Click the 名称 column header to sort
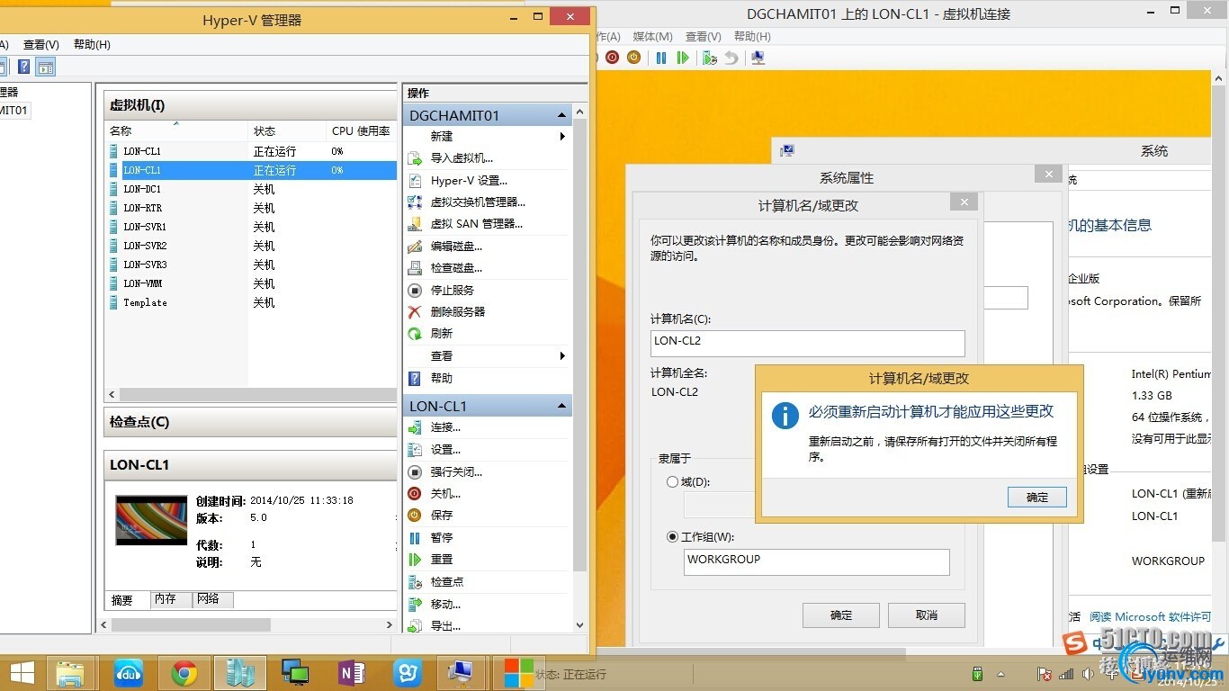 coord(176,131)
